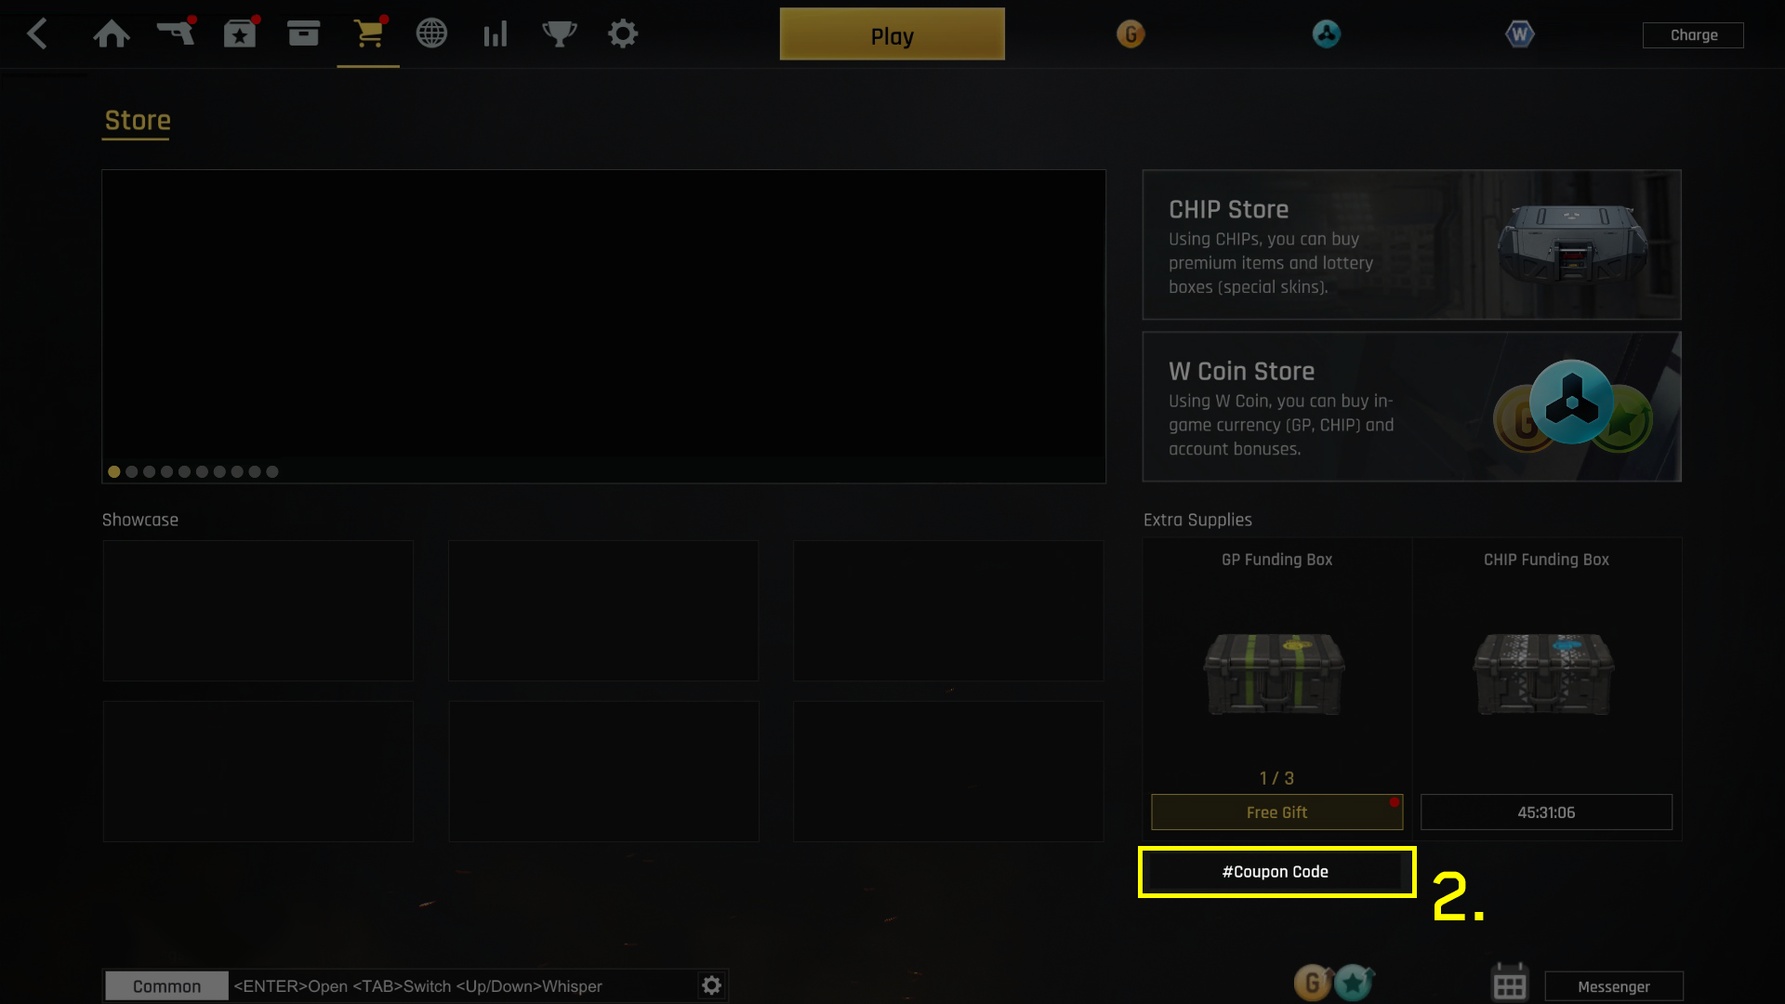
Task: Open the calendar icon near Messenger
Action: coord(1509,983)
